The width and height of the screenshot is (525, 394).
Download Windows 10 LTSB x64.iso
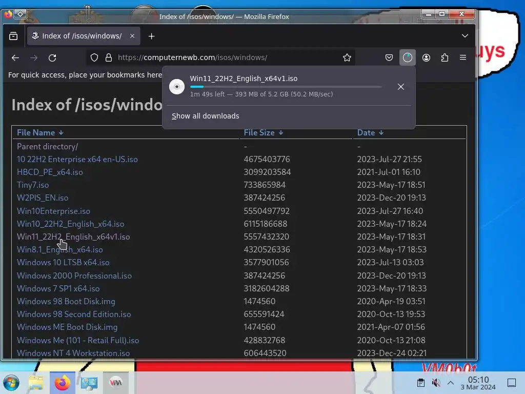coord(63,262)
